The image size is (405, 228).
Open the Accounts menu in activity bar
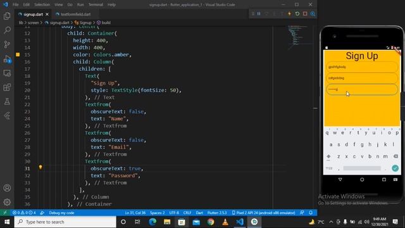pos(7,188)
